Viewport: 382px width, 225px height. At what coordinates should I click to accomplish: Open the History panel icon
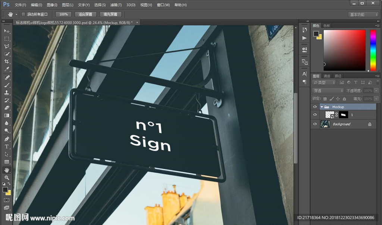pos(304,30)
